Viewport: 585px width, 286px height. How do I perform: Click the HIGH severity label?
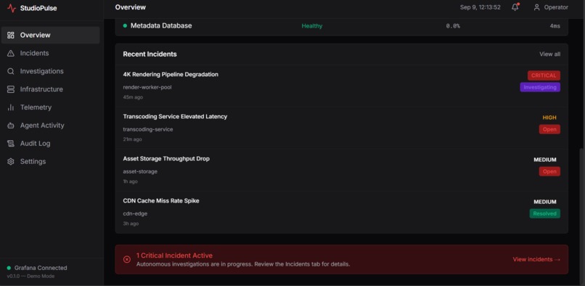coord(549,118)
